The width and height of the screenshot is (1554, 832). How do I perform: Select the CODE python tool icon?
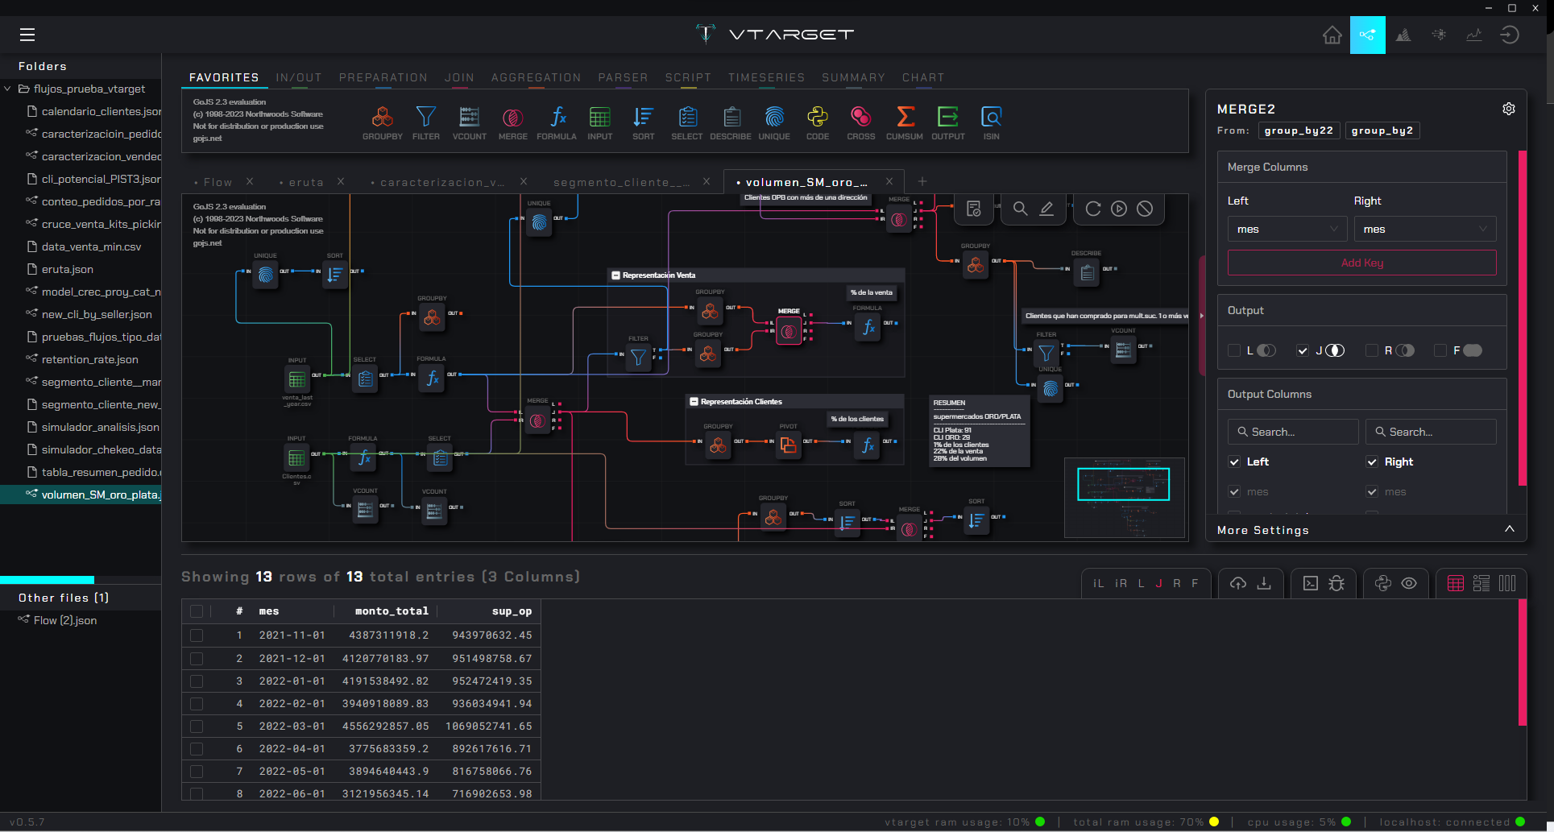coord(817,118)
